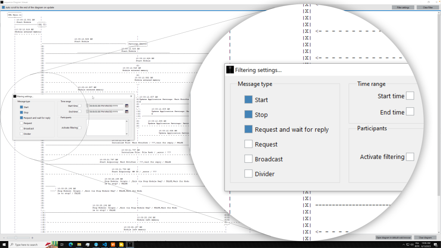Click the diagram zoom slider handle
Viewport: 441px width, 248px height.
coord(16,238)
